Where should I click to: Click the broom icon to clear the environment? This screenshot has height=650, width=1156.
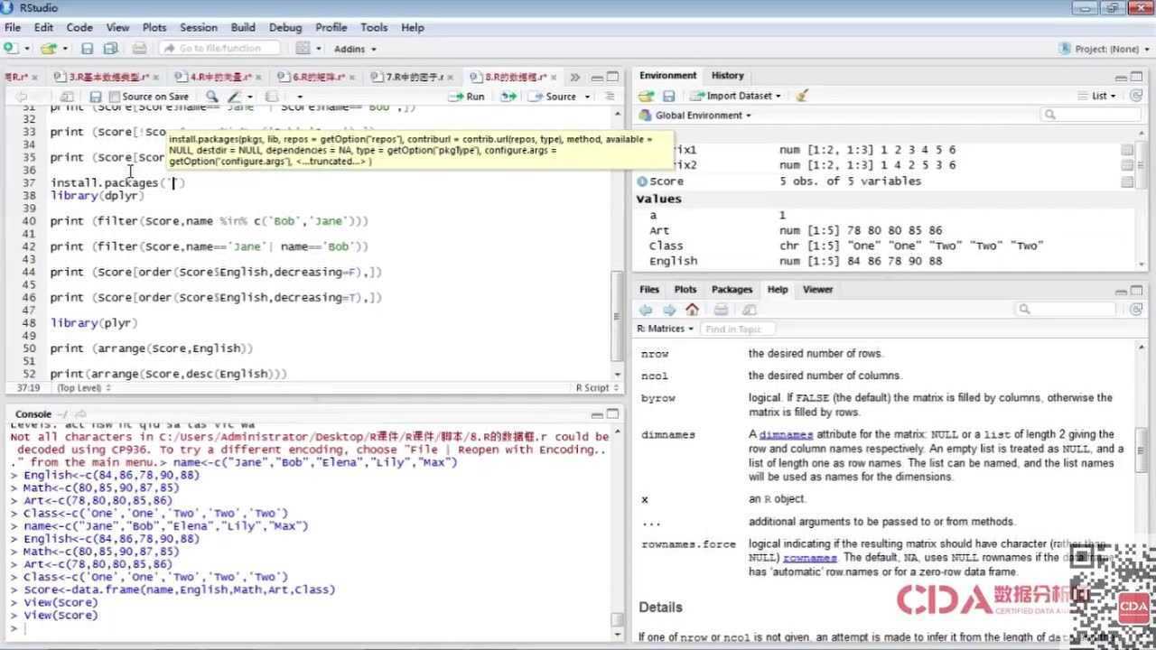pos(802,96)
